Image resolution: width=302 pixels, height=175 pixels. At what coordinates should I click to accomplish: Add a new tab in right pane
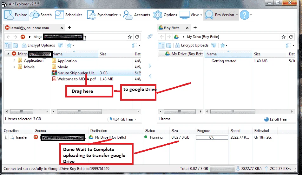(x=195, y=28)
